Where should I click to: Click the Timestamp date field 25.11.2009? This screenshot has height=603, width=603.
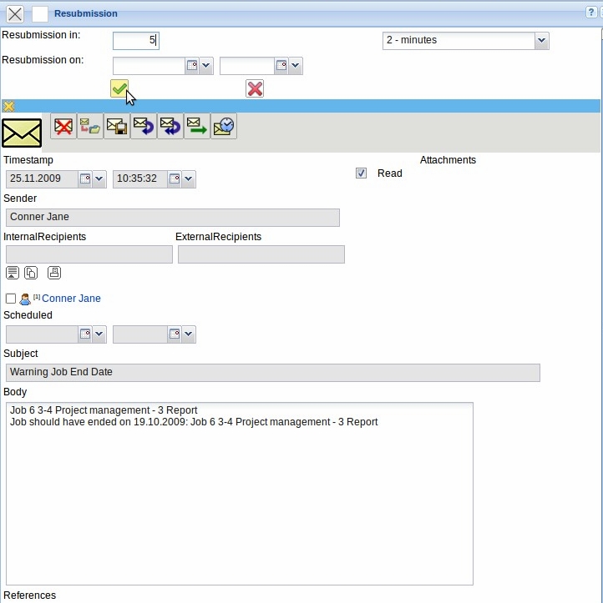[x=42, y=178]
